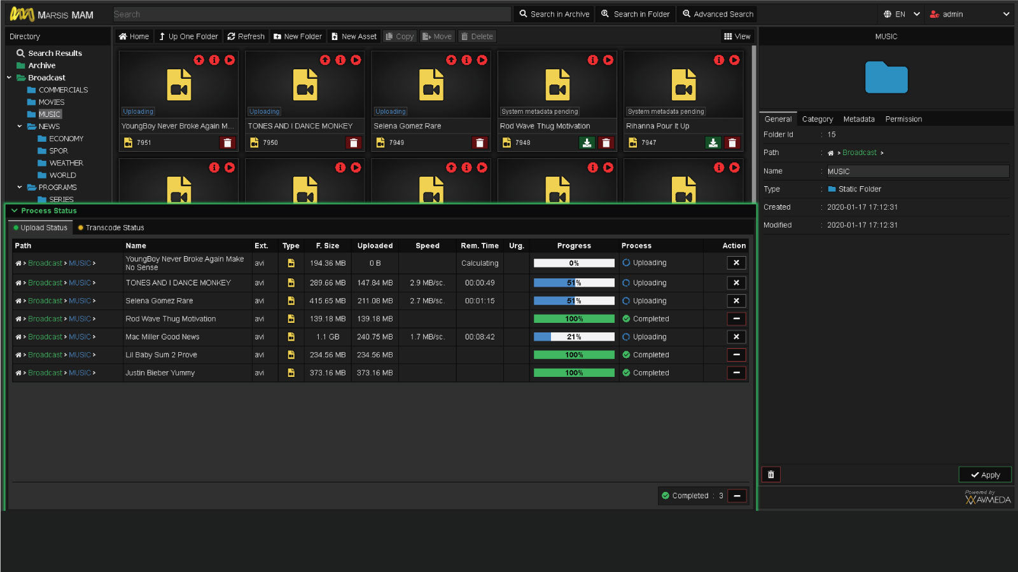This screenshot has width=1018, height=572.
Task: Remove completed Lil Baby Sum 2 Prove row
Action: click(736, 355)
